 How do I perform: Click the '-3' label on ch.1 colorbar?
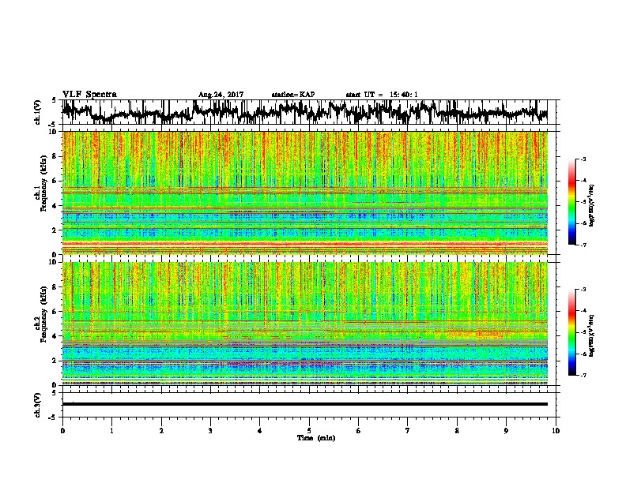click(583, 159)
